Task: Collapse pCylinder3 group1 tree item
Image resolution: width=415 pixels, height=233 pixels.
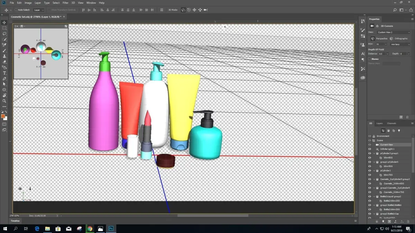Action: [x=374, y=153]
